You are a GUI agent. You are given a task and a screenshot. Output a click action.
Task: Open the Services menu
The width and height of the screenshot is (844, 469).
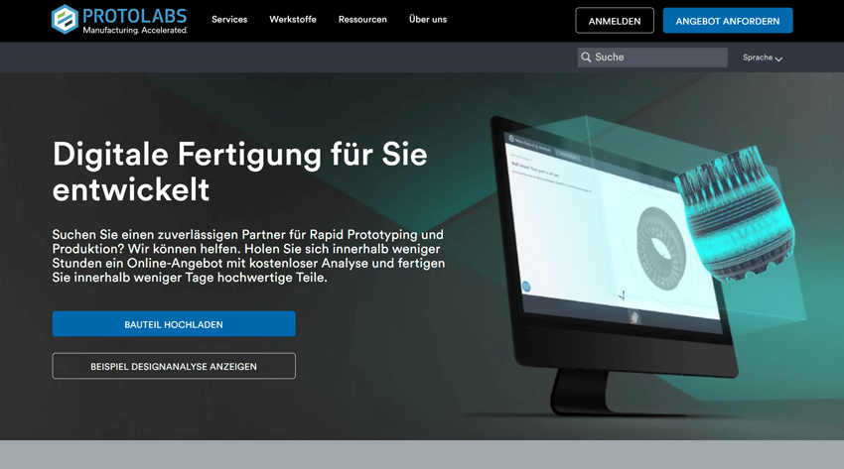tap(229, 20)
